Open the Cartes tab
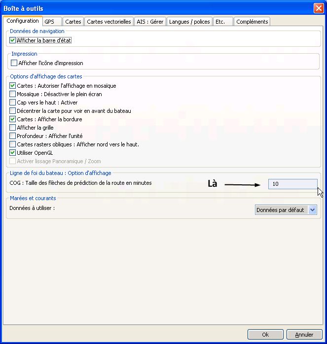This screenshot has height=344, width=327. (73, 22)
